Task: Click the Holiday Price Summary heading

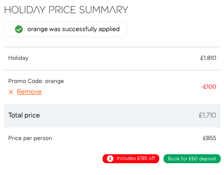Action: (x=66, y=10)
